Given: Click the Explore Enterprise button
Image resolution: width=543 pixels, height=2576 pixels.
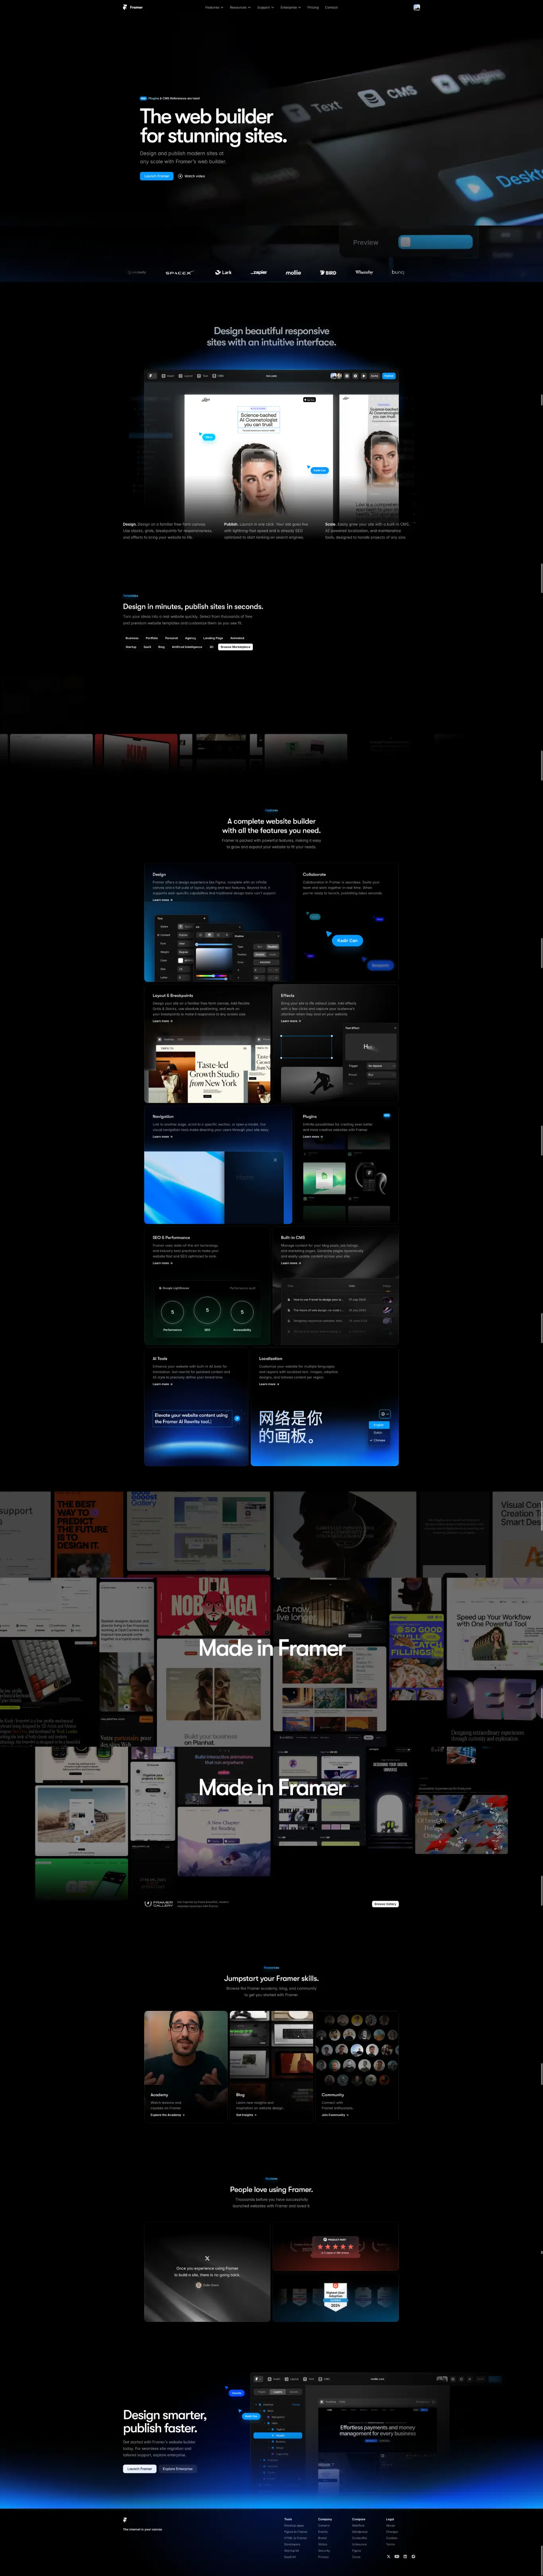Looking at the screenshot, I should point(178,2469).
